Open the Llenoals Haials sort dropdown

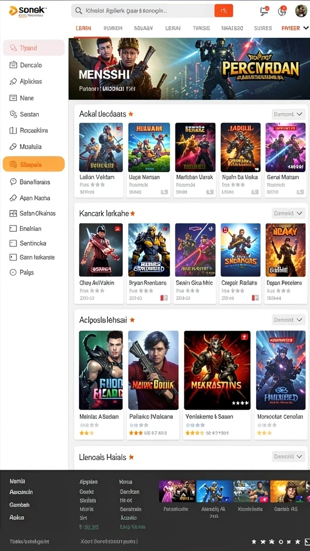tap(288, 456)
